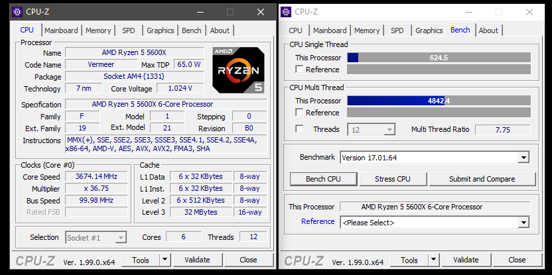Open the Reference processor dropdown
The height and width of the screenshot is (275, 552).
click(523, 223)
